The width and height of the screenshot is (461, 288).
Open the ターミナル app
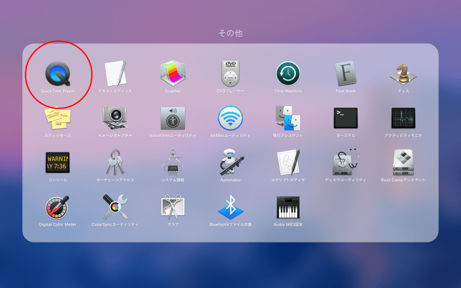(x=346, y=118)
